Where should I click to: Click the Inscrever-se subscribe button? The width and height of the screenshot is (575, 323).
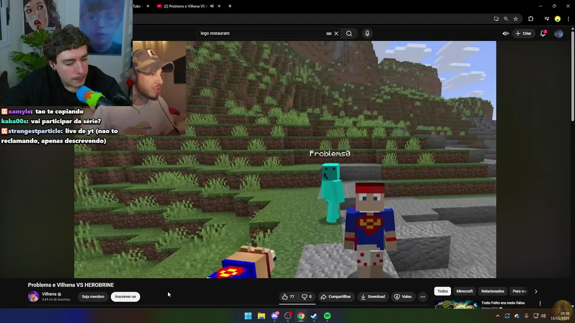point(125,297)
